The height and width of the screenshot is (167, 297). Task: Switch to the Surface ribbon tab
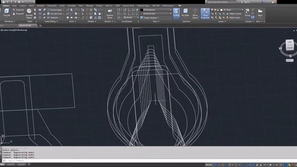coord(23,6)
